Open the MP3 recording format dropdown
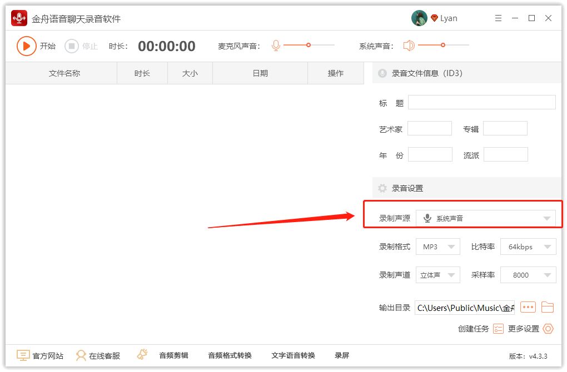 [x=437, y=247]
